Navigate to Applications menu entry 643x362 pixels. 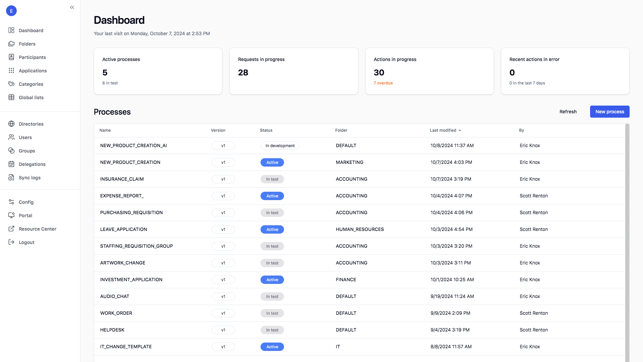tap(33, 71)
